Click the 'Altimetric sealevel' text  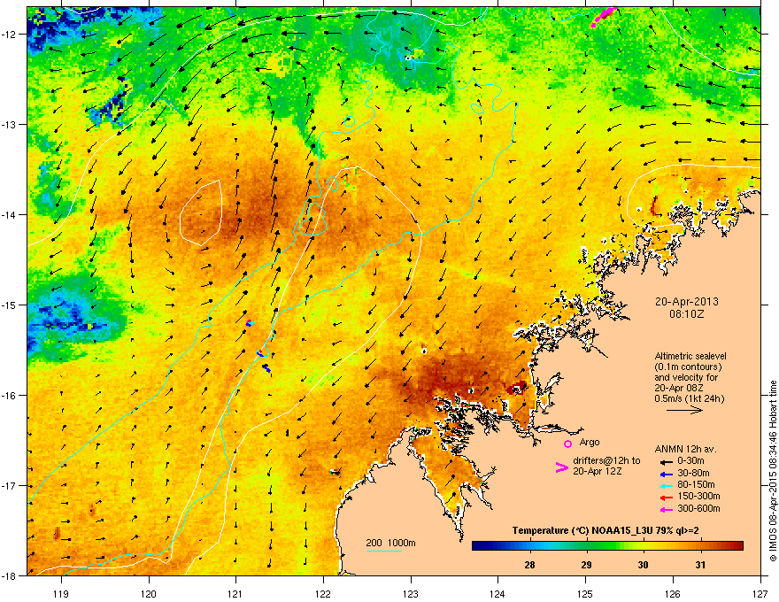click(690, 356)
